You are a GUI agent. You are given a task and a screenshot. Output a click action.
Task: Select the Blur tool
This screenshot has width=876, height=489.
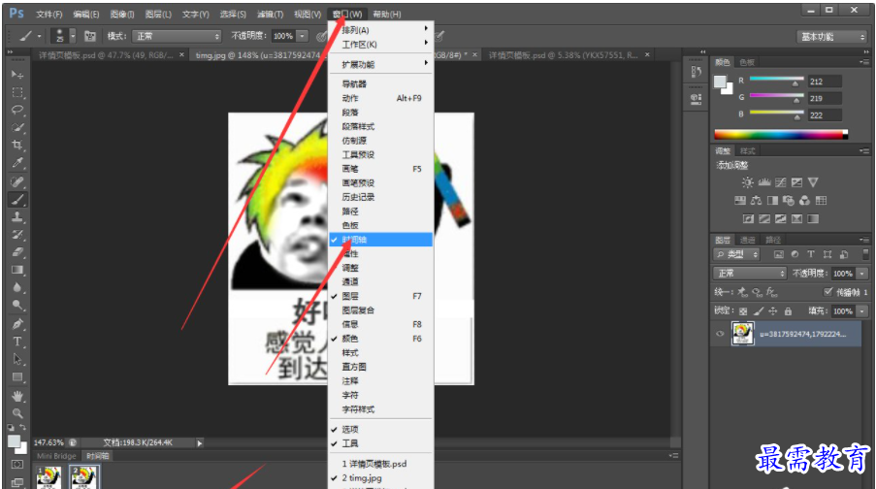(x=17, y=287)
